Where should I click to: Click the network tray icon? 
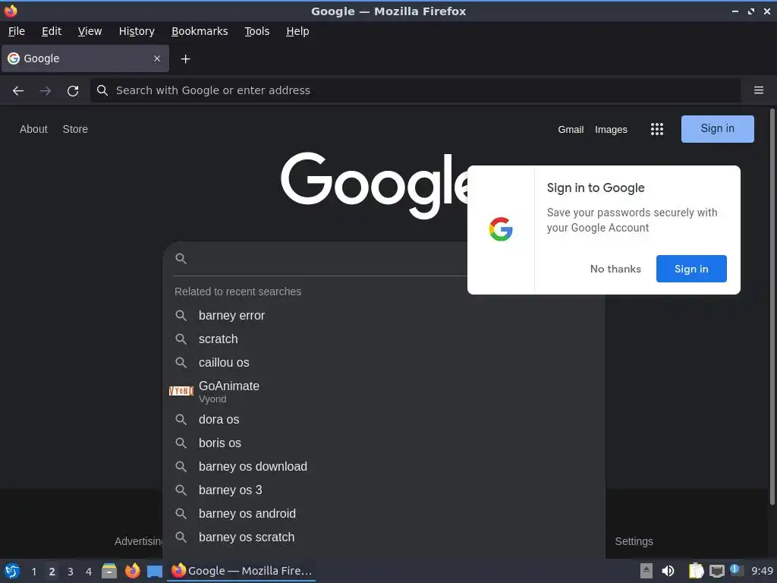716,572
